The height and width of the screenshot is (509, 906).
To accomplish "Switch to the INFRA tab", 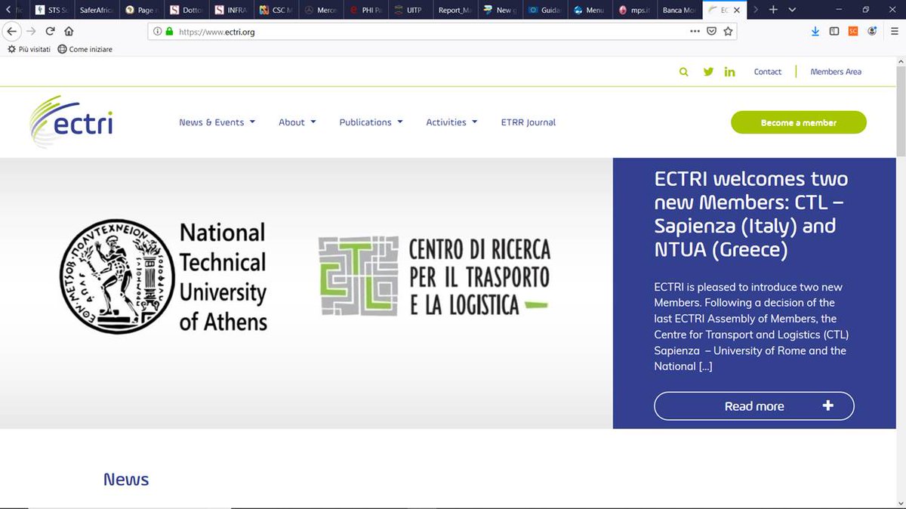I will pos(231,10).
